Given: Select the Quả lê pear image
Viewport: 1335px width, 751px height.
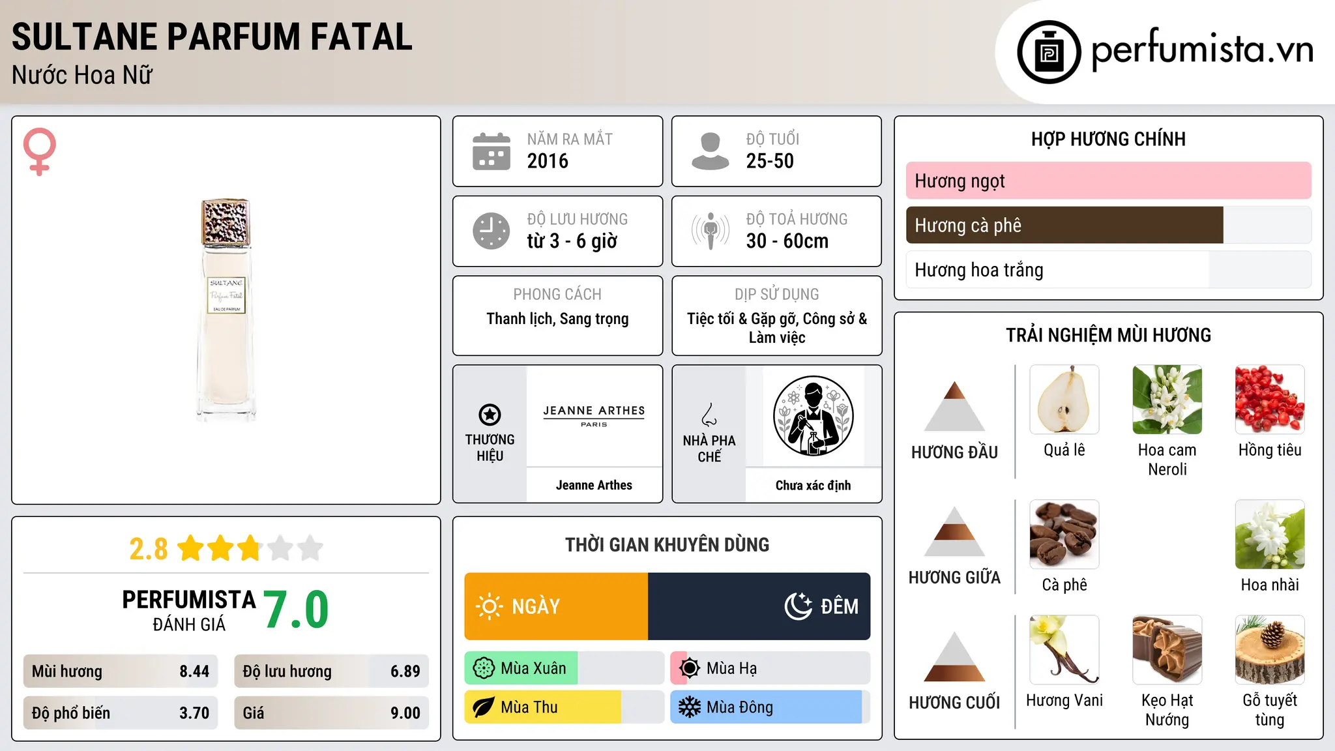Looking at the screenshot, I should click(x=1064, y=400).
